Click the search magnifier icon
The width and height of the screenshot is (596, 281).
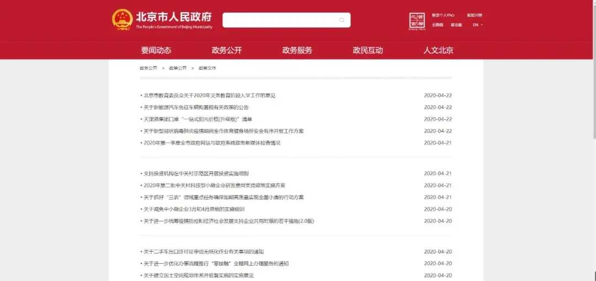pyautogui.click(x=342, y=20)
